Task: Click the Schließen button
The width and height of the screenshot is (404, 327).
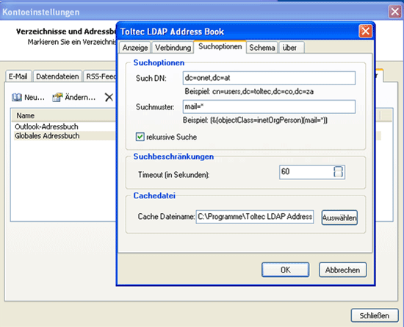Action: tap(375, 315)
